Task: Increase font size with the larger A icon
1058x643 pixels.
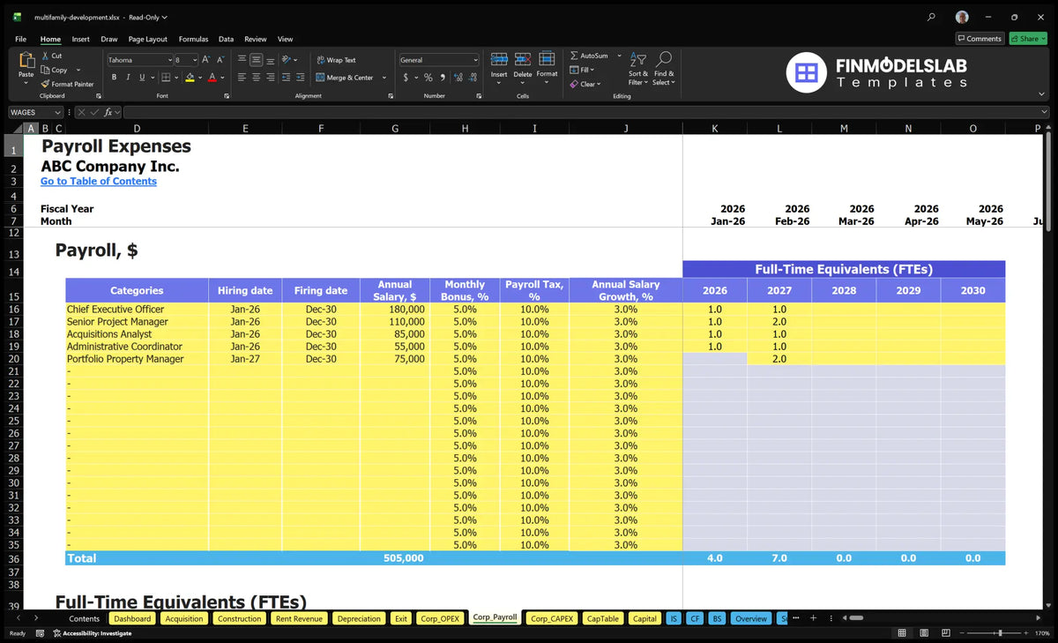Action: tap(205, 60)
